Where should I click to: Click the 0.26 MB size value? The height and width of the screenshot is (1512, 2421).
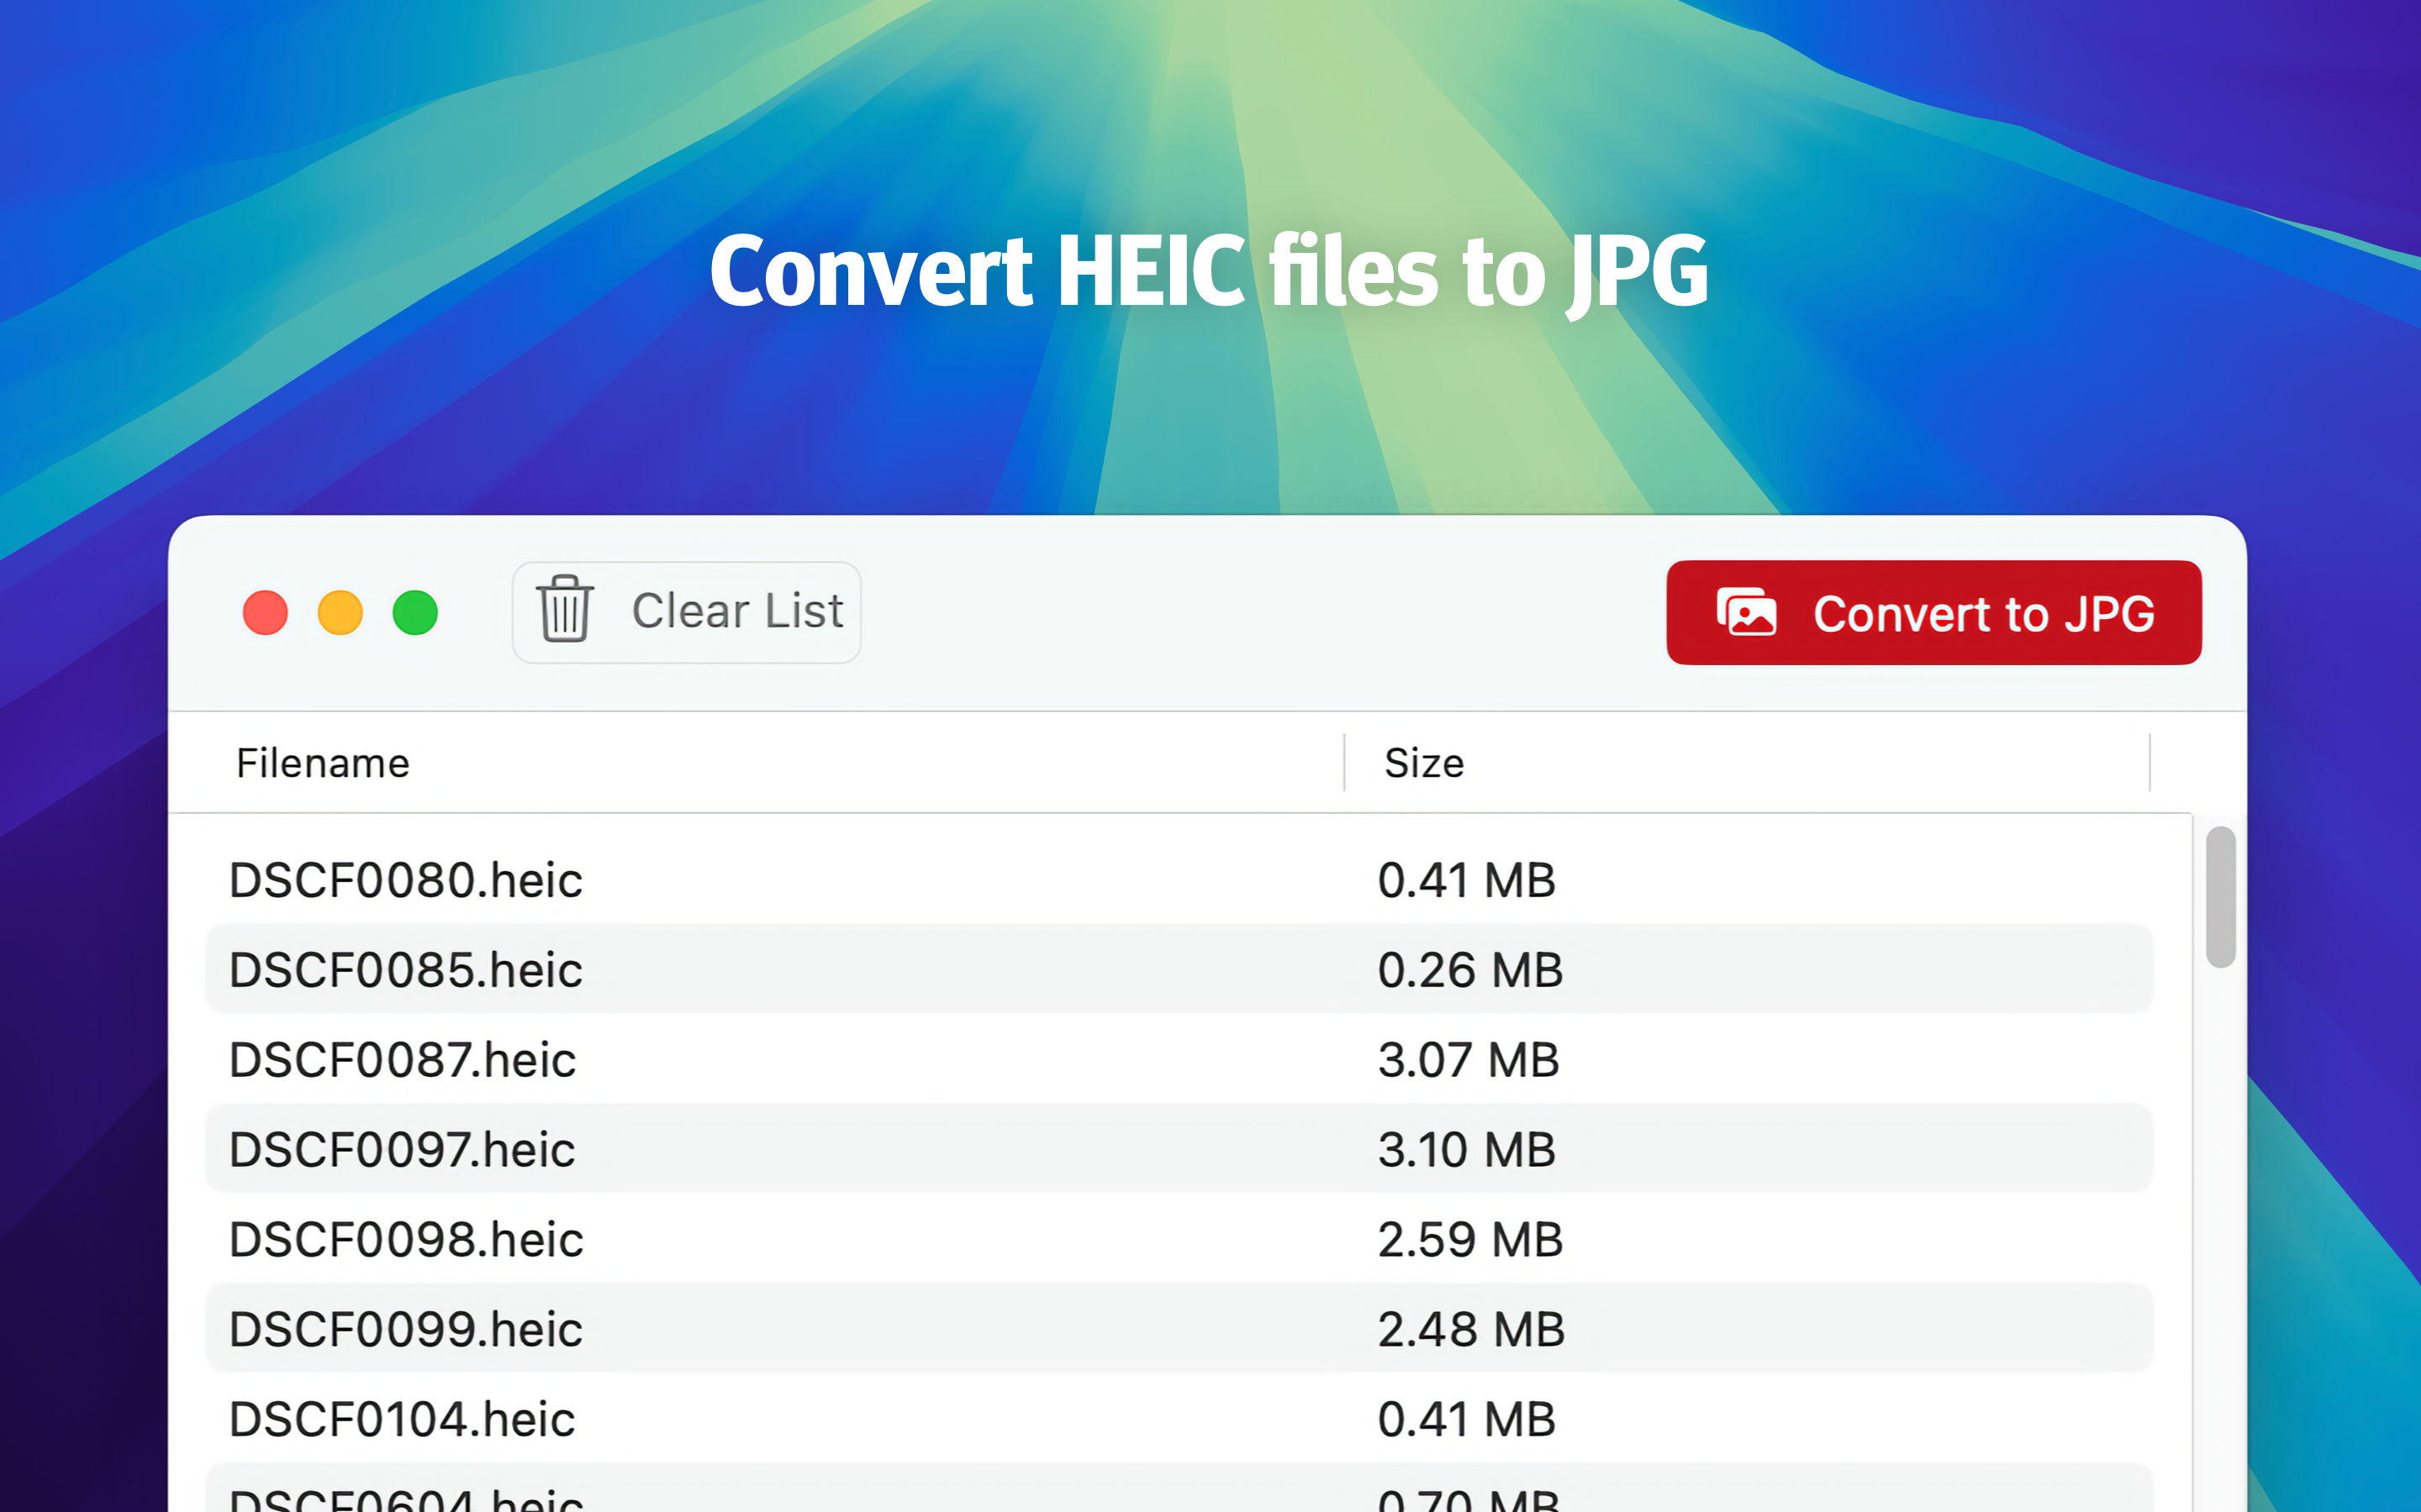1469,970
